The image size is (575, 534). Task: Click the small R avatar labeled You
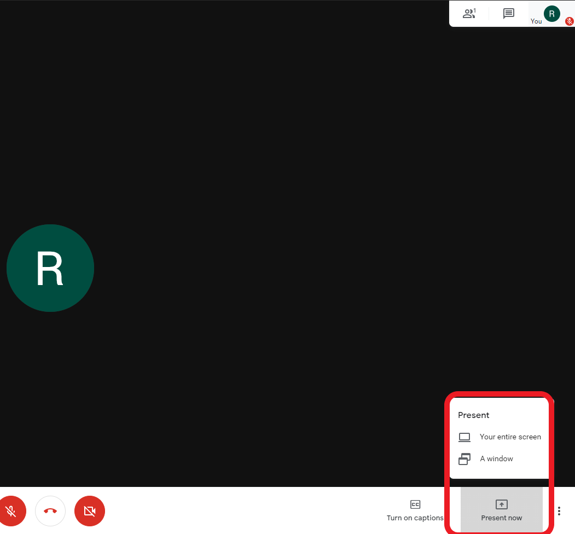click(551, 13)
